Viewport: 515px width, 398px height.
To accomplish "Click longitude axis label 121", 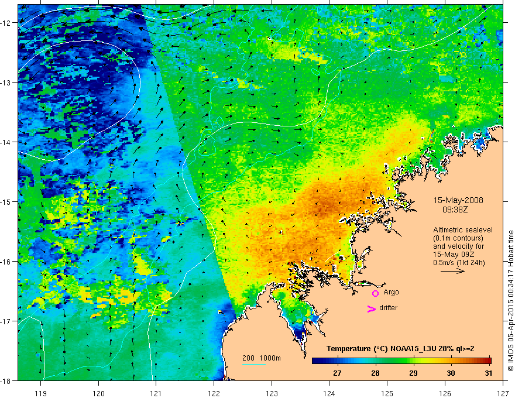I will click(x=156, y=393).
